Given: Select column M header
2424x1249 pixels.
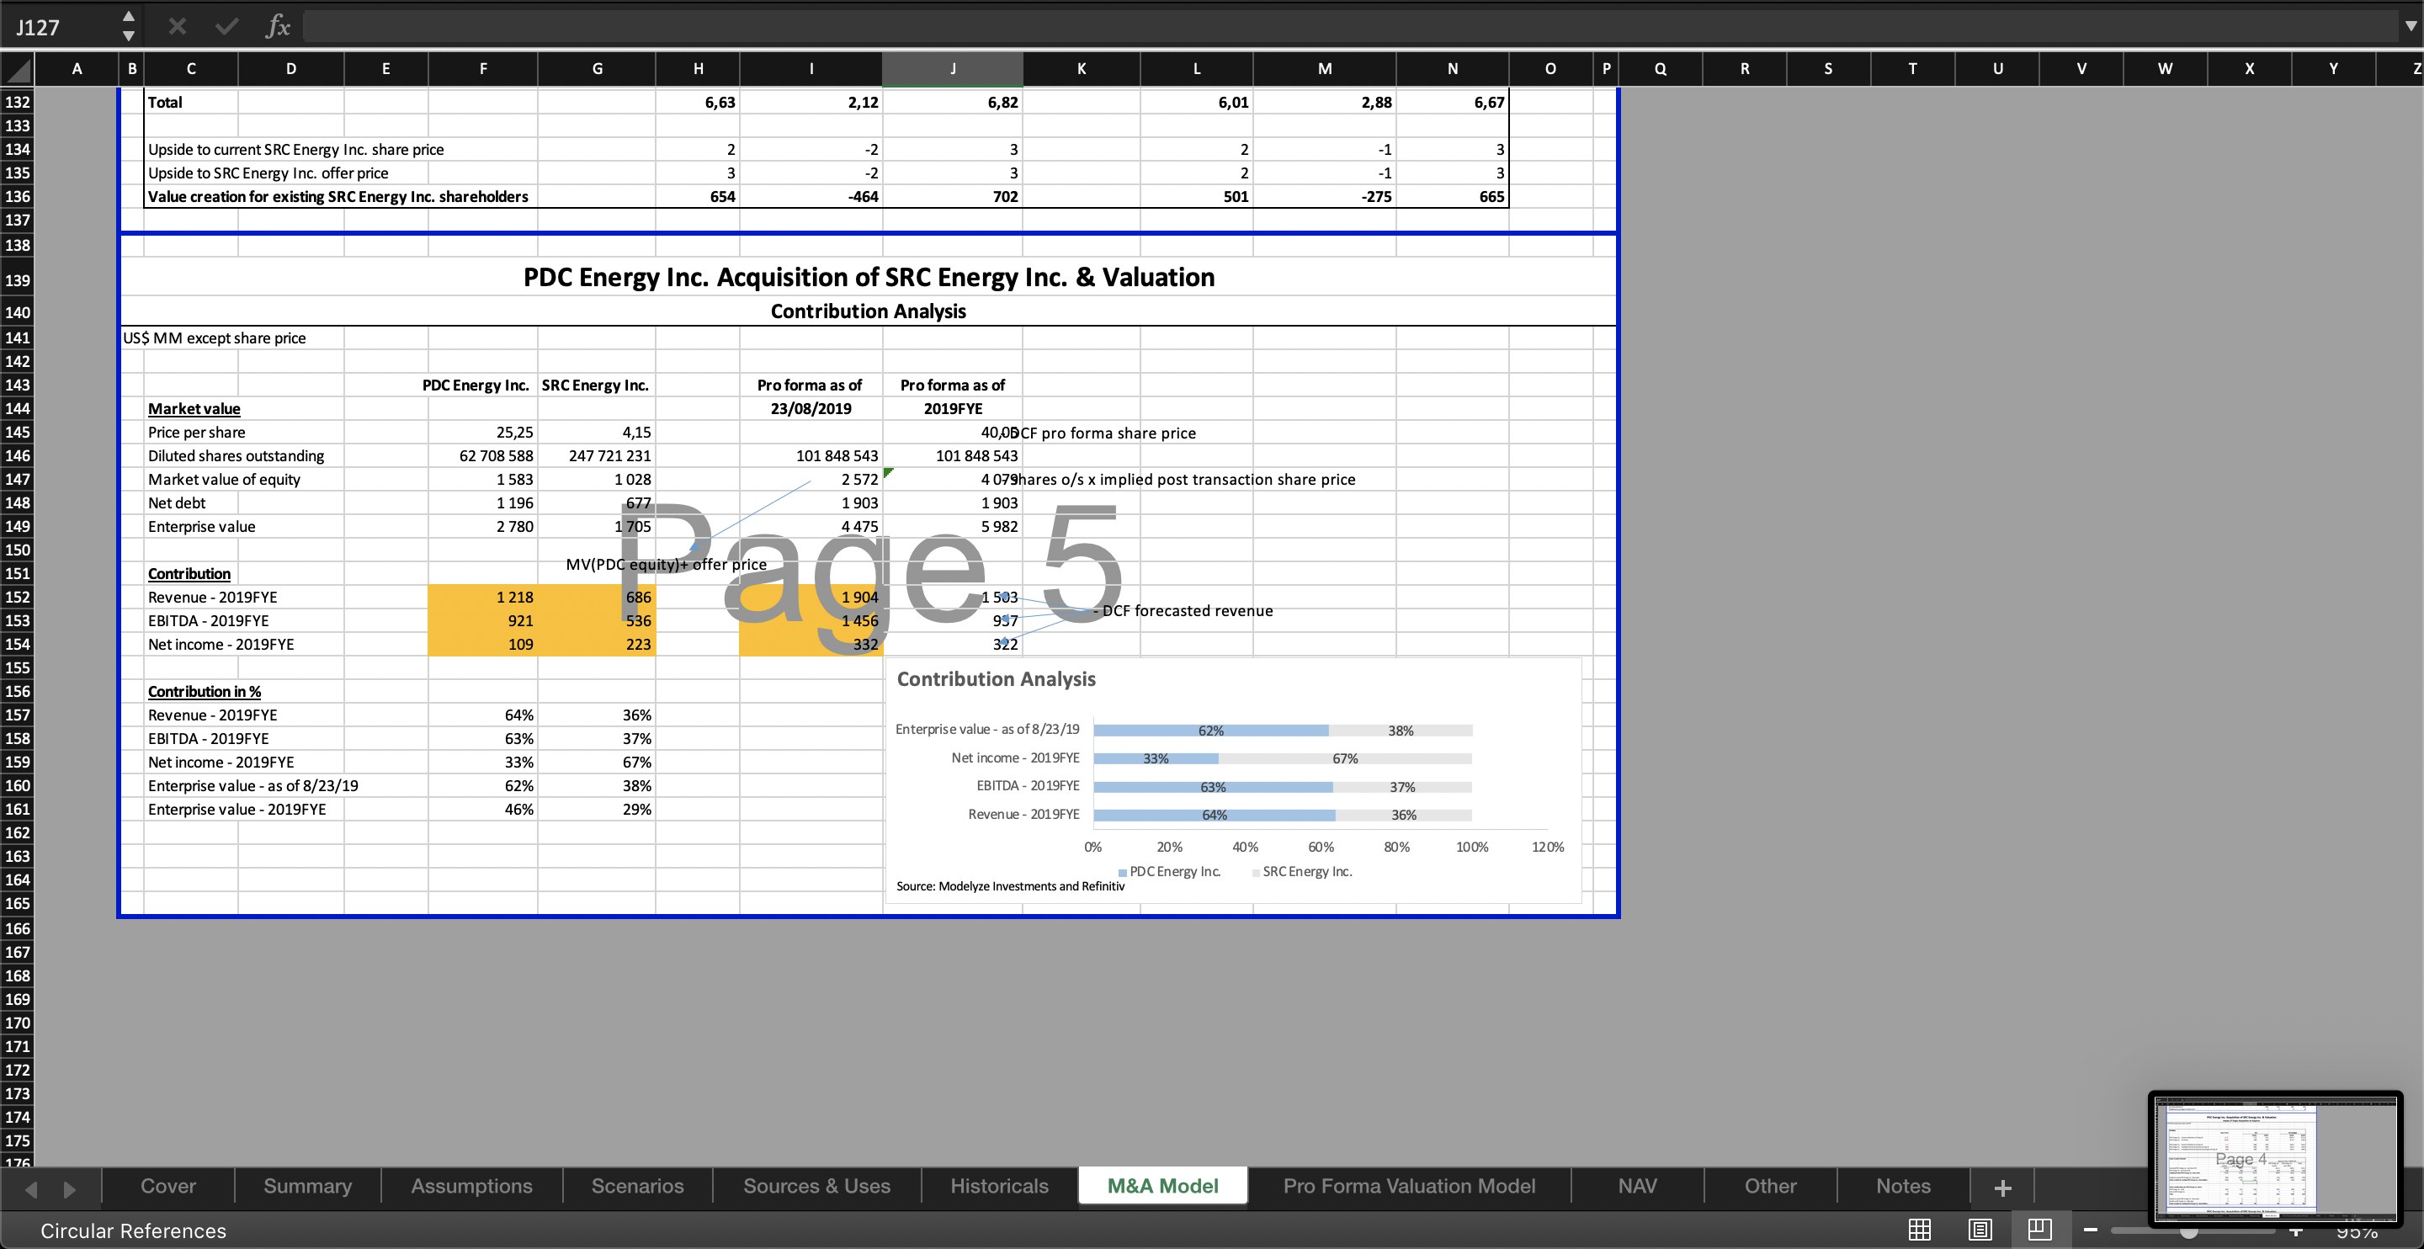Looking at the screenshot, I should pyautogui.click(x=1324, y=68).
